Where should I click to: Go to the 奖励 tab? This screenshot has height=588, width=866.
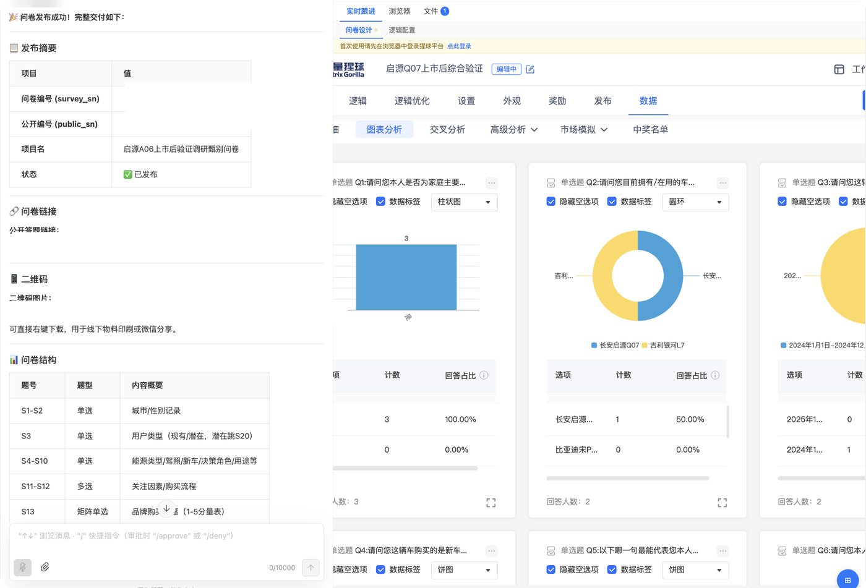[557, 101]
